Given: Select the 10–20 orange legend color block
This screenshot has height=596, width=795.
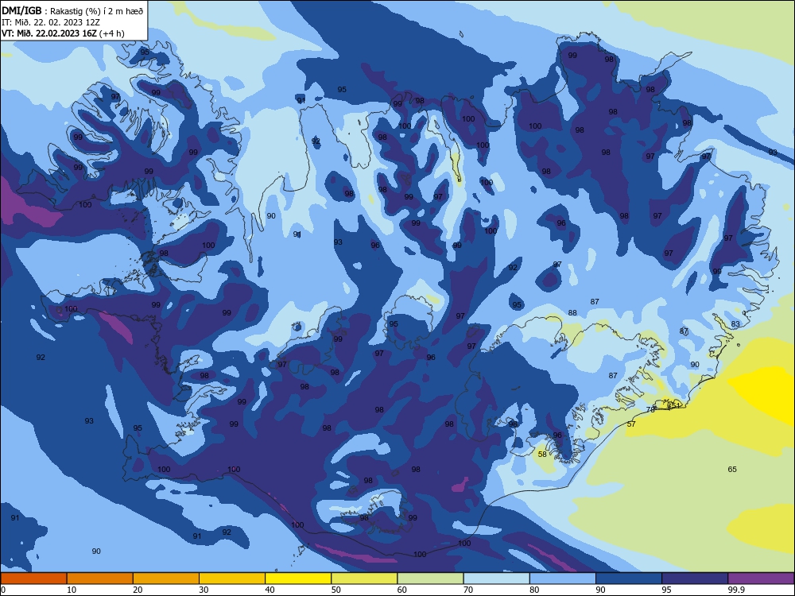Looking at the screenshot, I should point(100,579).
